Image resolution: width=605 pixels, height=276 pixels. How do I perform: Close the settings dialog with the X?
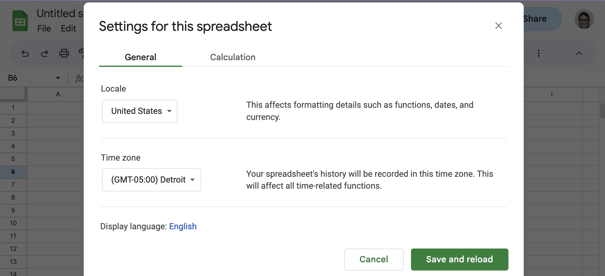[499, 26]
